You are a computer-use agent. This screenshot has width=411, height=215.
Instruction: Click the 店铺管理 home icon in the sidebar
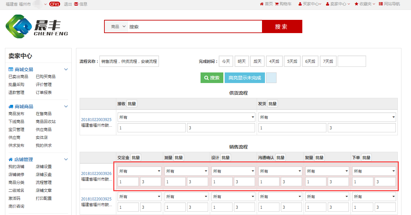tap(11, 159)
